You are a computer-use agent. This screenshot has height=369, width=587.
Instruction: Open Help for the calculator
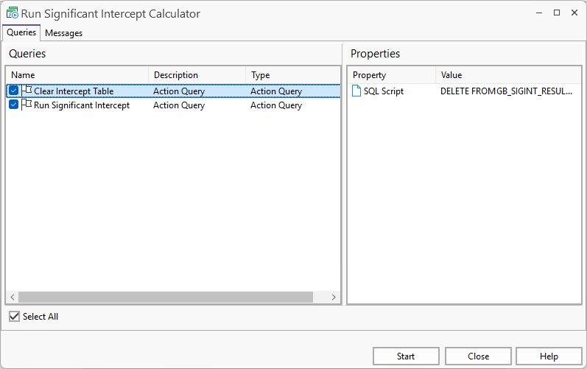pyautogui.click(x=549, y=356)
